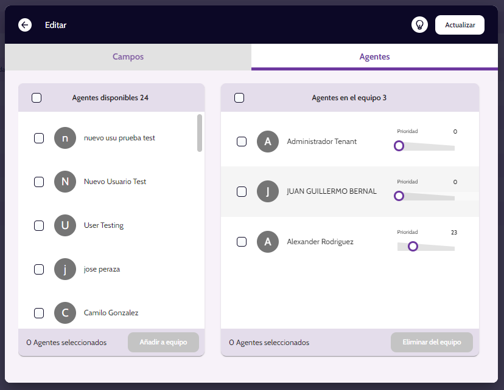Check the box next to Camilo Gonzalez
Screen dimensions: 504x390
click(39, 313)
